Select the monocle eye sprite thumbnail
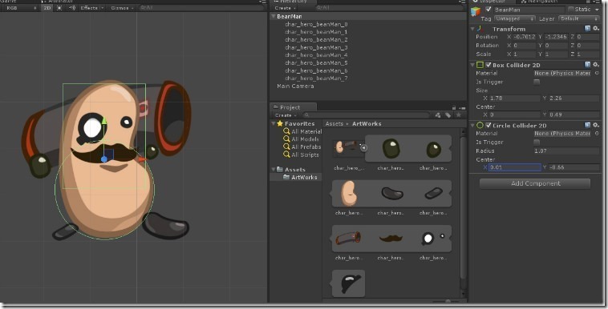The height and width of the screenshot is (309, 608). click(x=432, y=238)
